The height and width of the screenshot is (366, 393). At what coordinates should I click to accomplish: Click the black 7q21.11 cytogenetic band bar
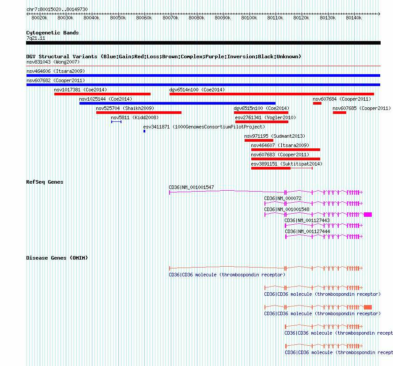(x=203, y=43)
